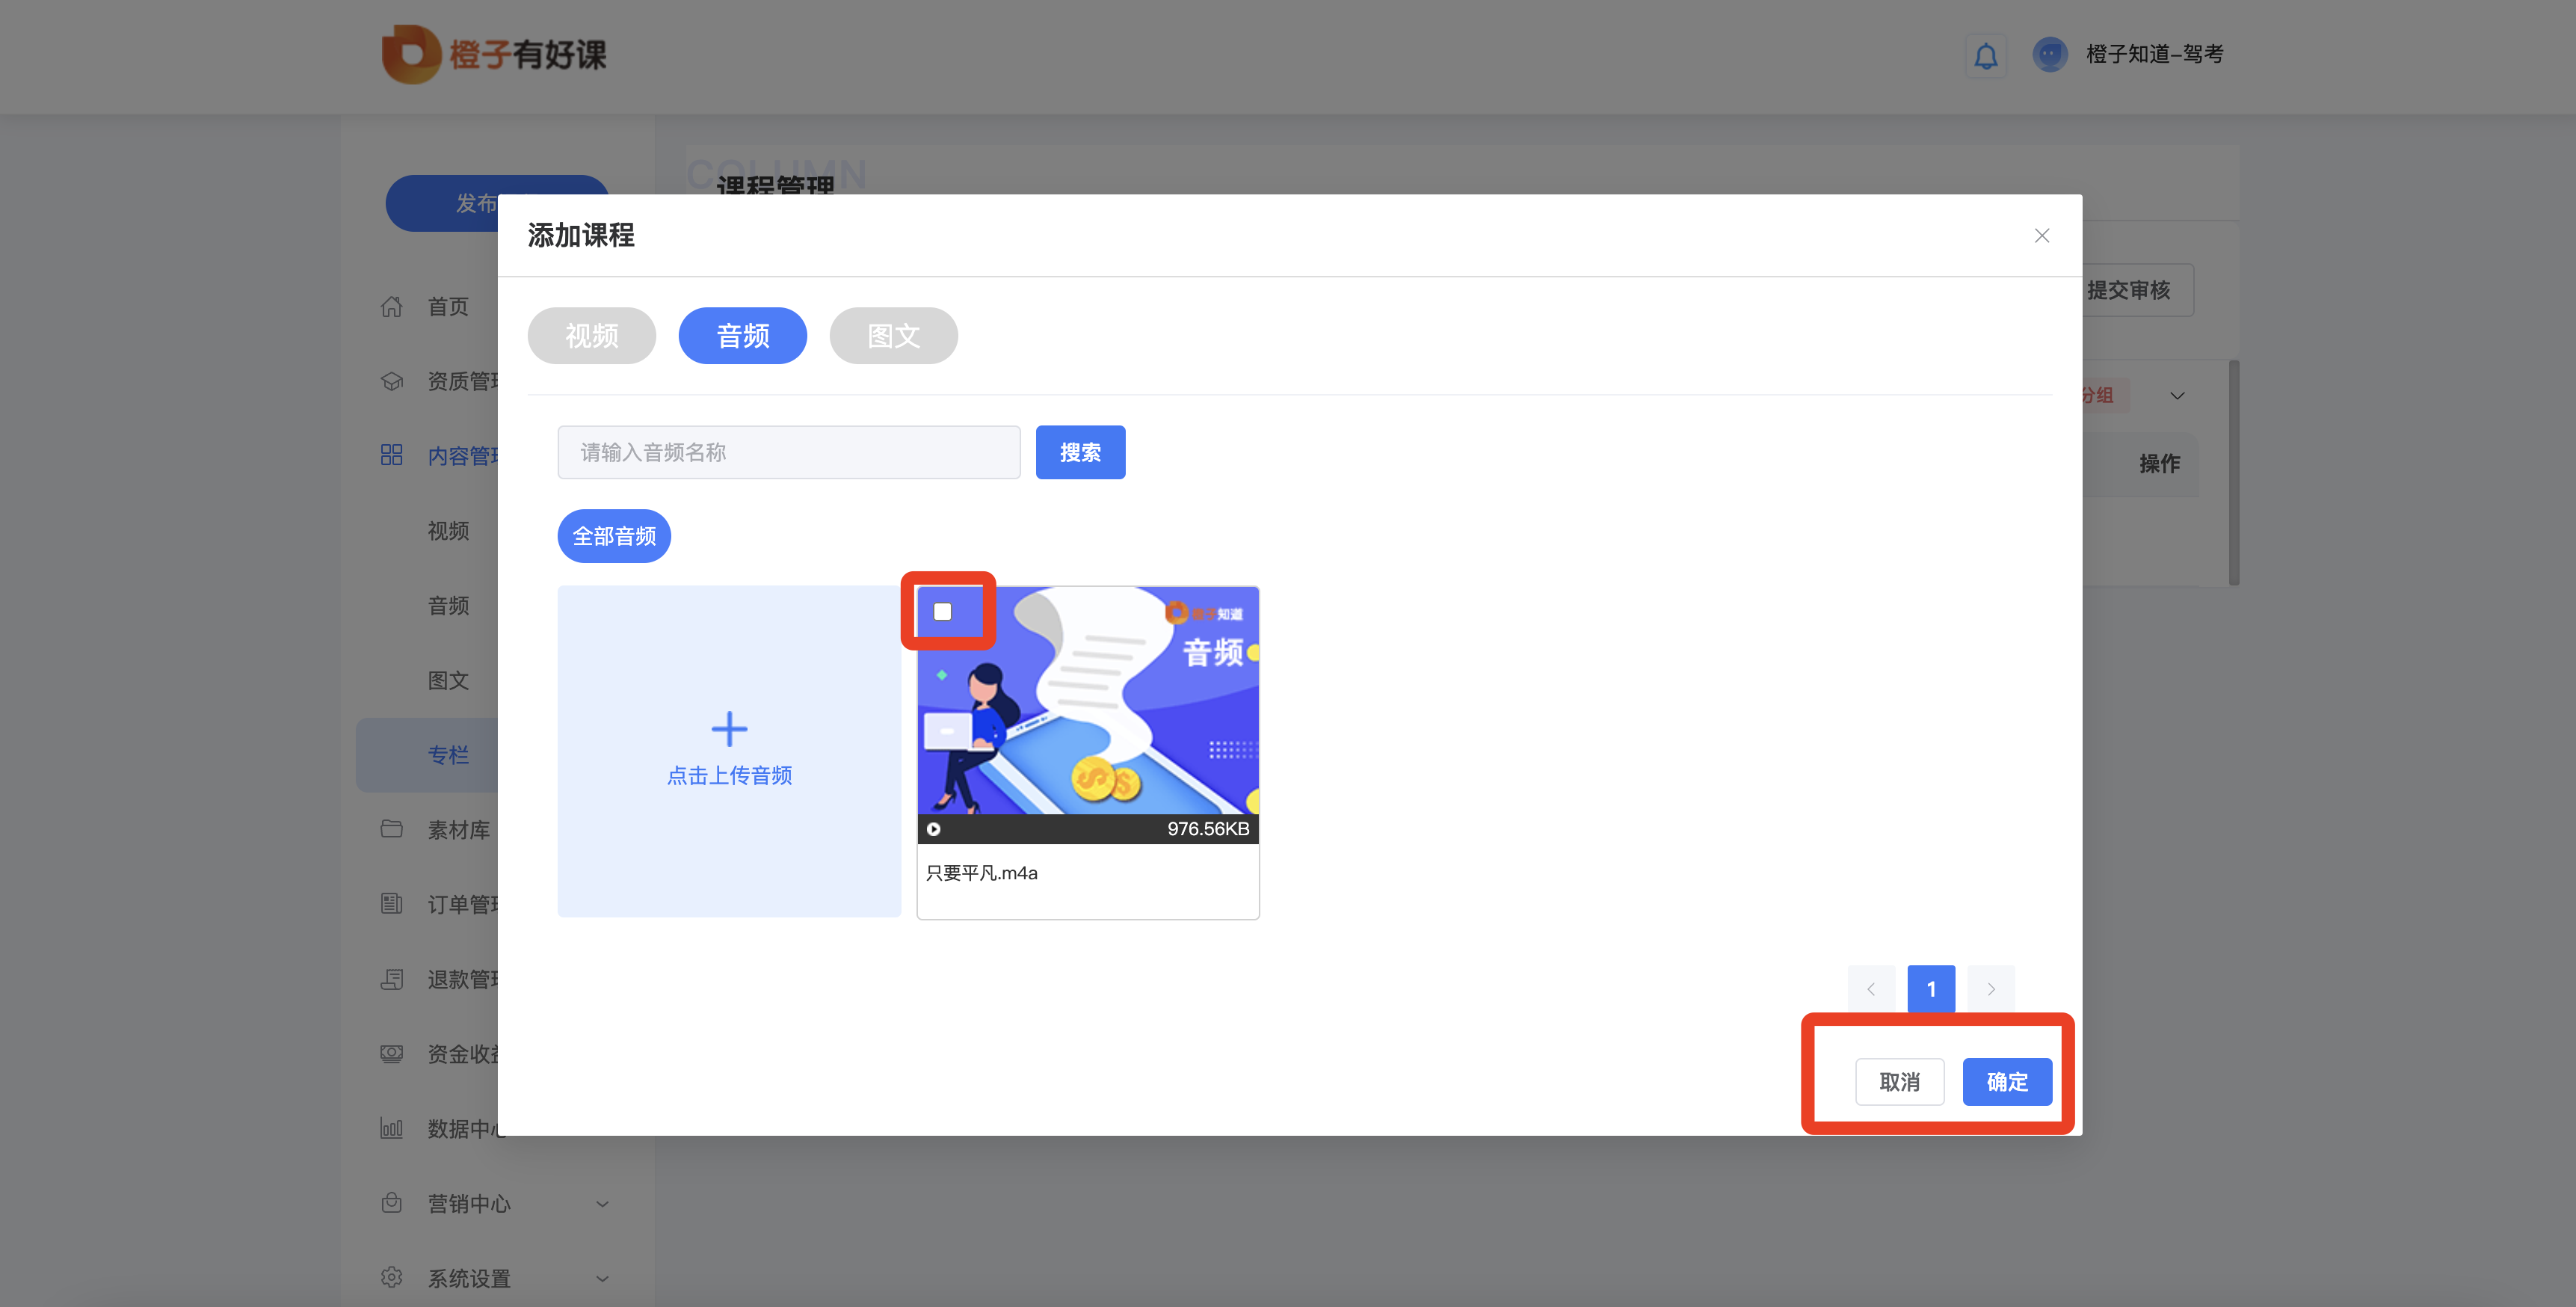
Task: Click the 数据中心 chart icon
Action: [392, 1128]
